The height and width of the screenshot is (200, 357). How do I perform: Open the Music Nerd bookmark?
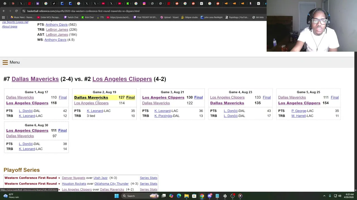(22, 17)
